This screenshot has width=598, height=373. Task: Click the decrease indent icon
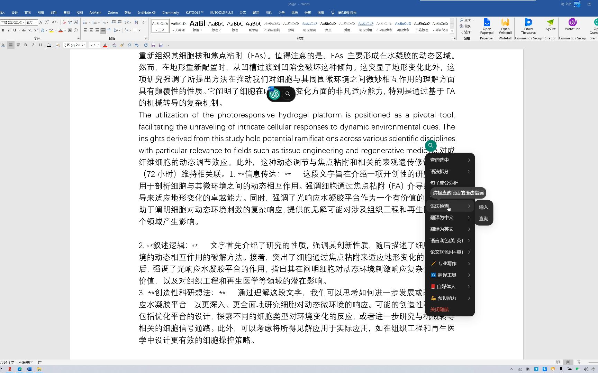click(x=114, y=22)
